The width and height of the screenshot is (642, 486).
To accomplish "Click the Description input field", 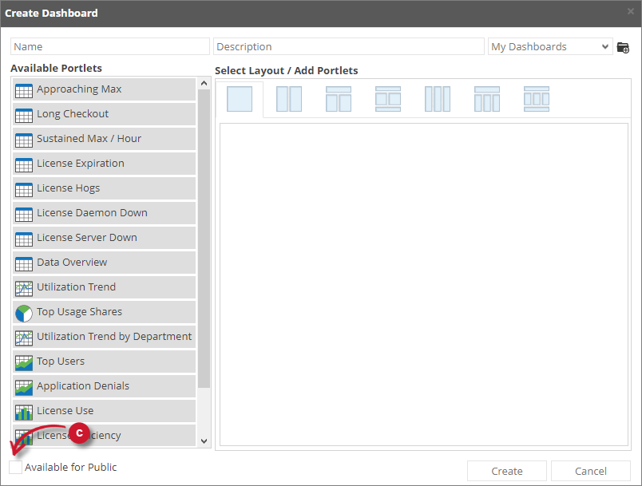I will [x=348, y=46].
